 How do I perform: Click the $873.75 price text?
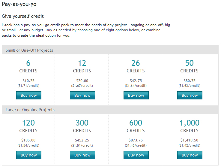(136, 140)
